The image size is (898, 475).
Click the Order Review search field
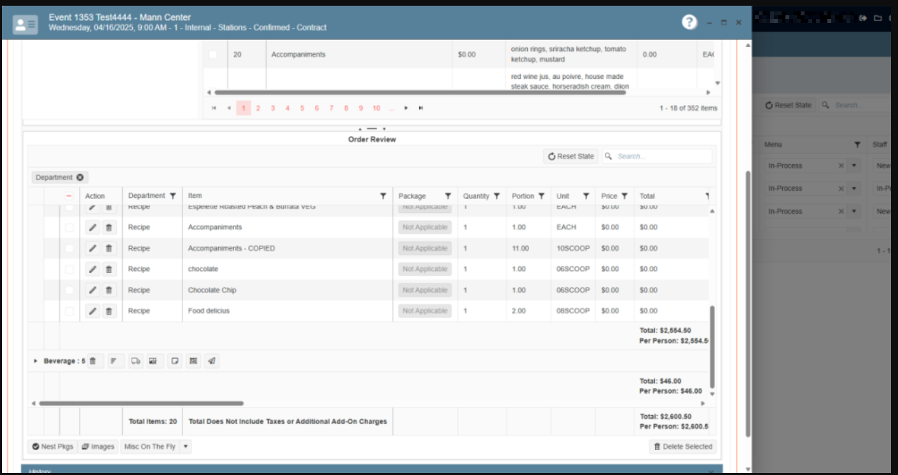pyautogui.click(x=661, y=156)
